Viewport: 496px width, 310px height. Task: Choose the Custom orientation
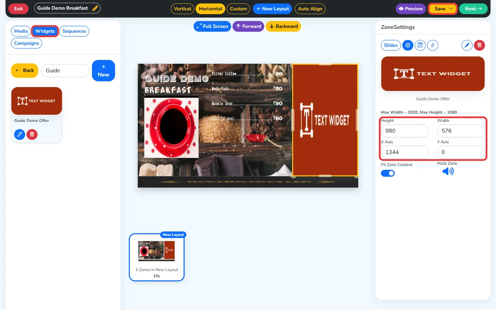pyautogui.click(x=238, y=9)
